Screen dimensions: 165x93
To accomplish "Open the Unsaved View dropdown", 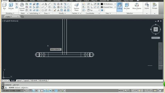I will click(108, 7).
